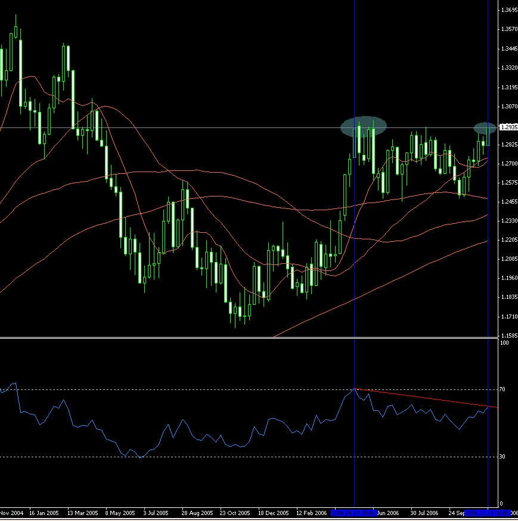The width and height of the screenshot is (518, 521).
Task: Click the 1.2825 price axis label
Action: tap(509, 145)
